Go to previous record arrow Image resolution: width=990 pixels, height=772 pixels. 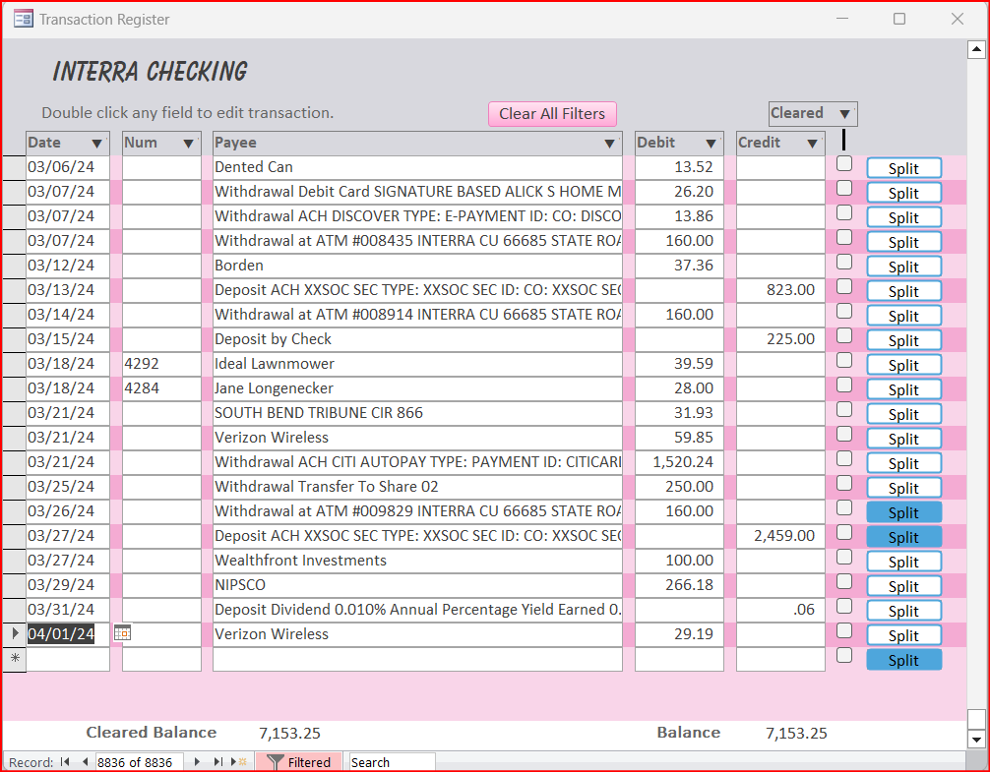[85, 762]
